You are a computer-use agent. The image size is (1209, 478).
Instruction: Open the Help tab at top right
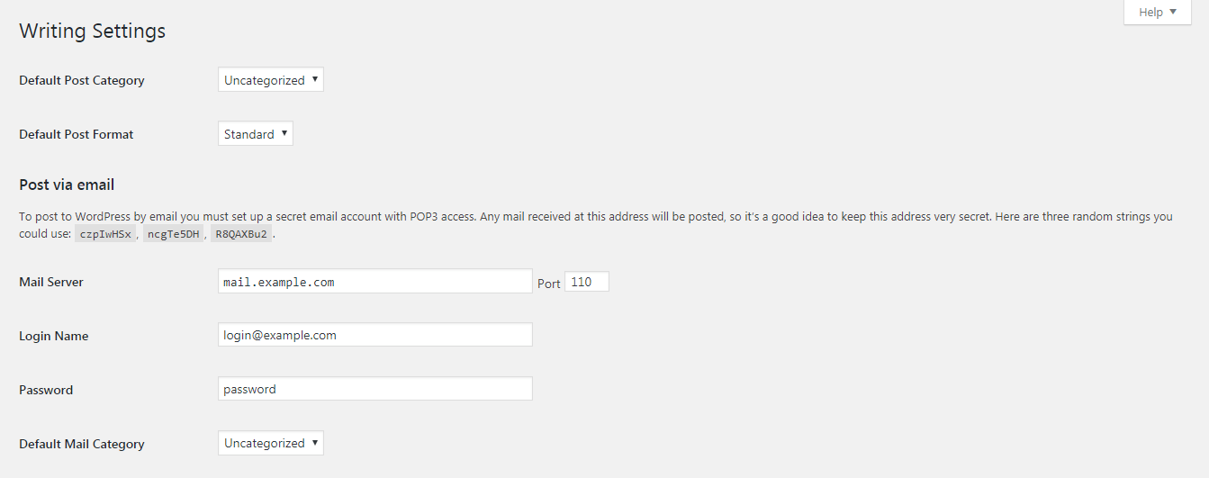pyautogui.click(x=1157, y=13)
